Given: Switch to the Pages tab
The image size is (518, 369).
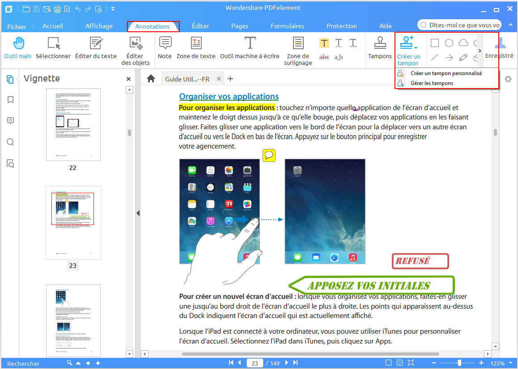Looking at the screenshot, I should pos(239,26).
